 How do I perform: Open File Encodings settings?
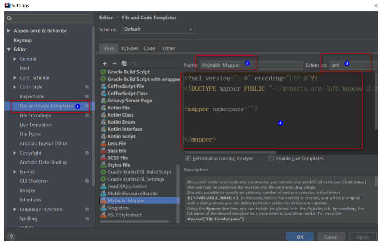click(35, 115)
